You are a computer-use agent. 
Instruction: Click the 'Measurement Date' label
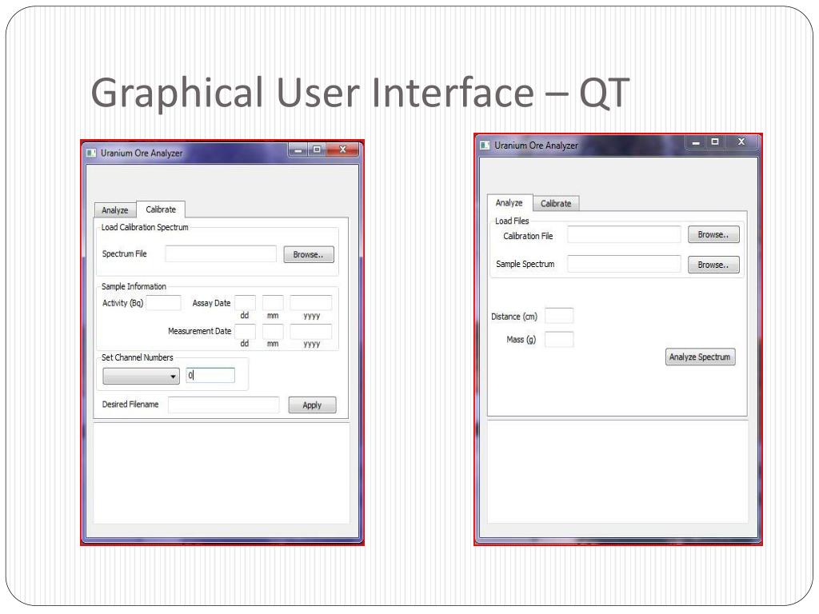pyautogui.click(x=199, y=331)
